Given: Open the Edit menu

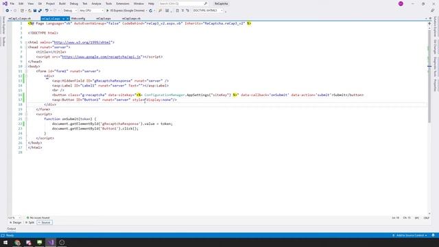Looking at the screenshot, I should pyautogui.click(x=21, y=3).
